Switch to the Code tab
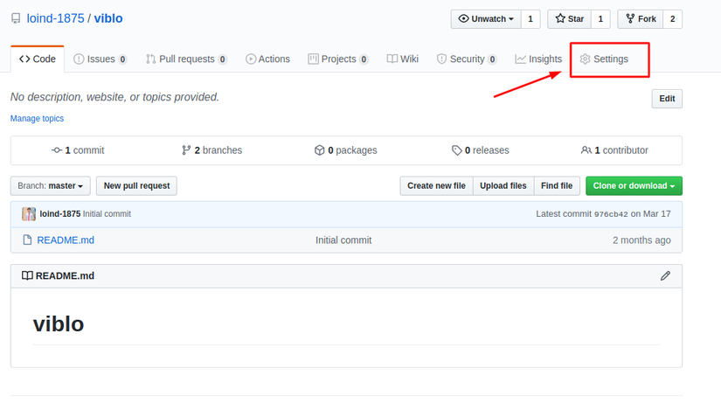 (x=38, y=59)
